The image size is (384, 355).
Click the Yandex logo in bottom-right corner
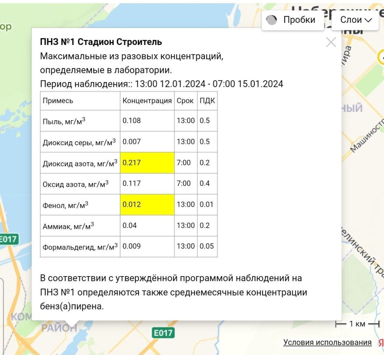[380, 342]
